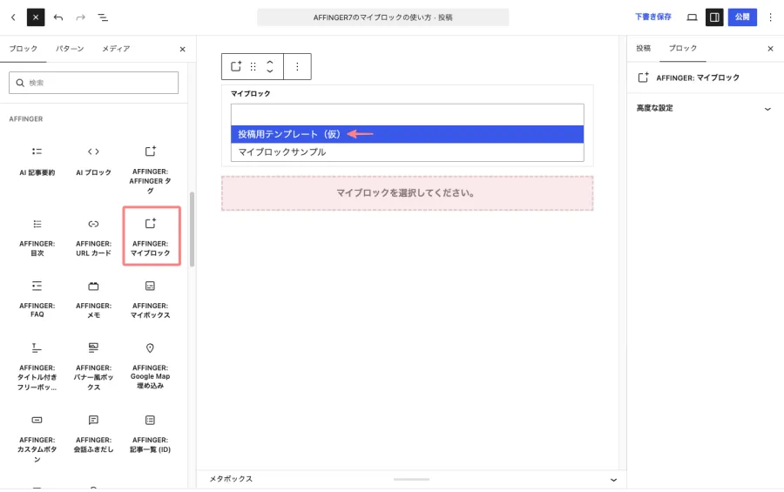Redo the last change
Viewport: 784px width, 492px height.
(80, 17)
